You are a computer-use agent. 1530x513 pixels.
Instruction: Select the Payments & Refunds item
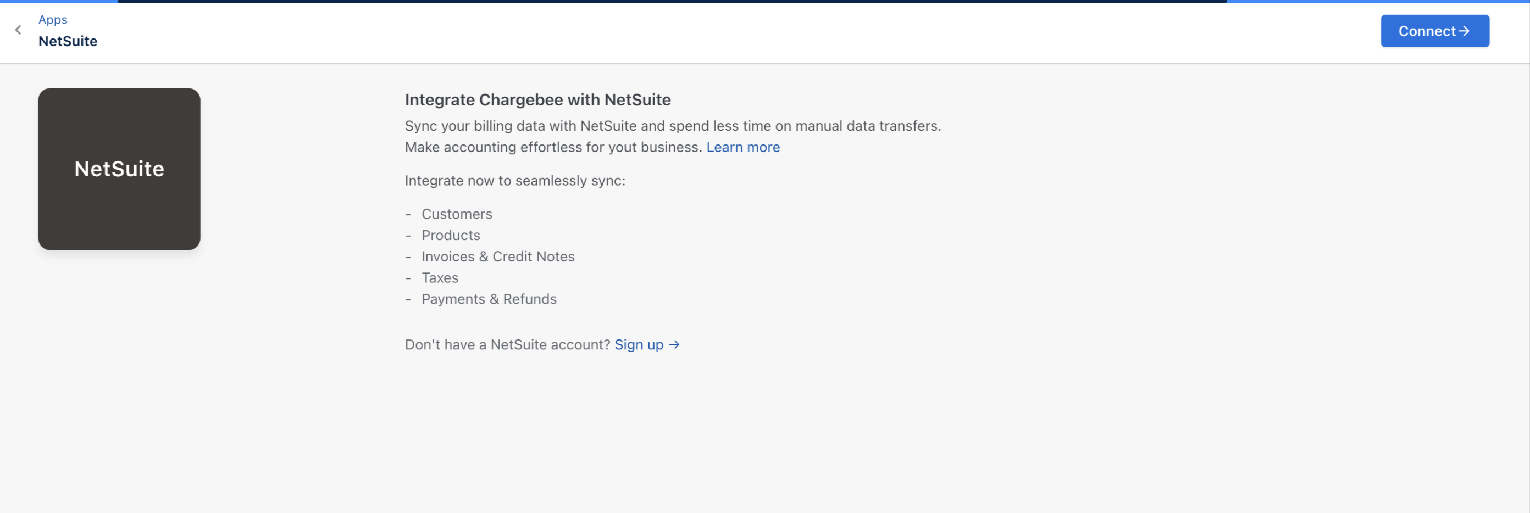pyautogui.click(x=489, y=300)
